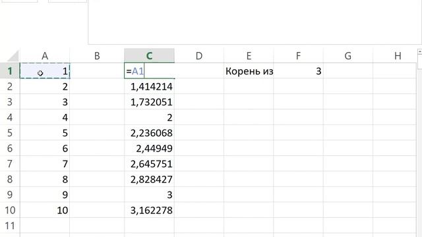The image size is (422, 237).
Task: Select row 11 header
Action: 10,226
